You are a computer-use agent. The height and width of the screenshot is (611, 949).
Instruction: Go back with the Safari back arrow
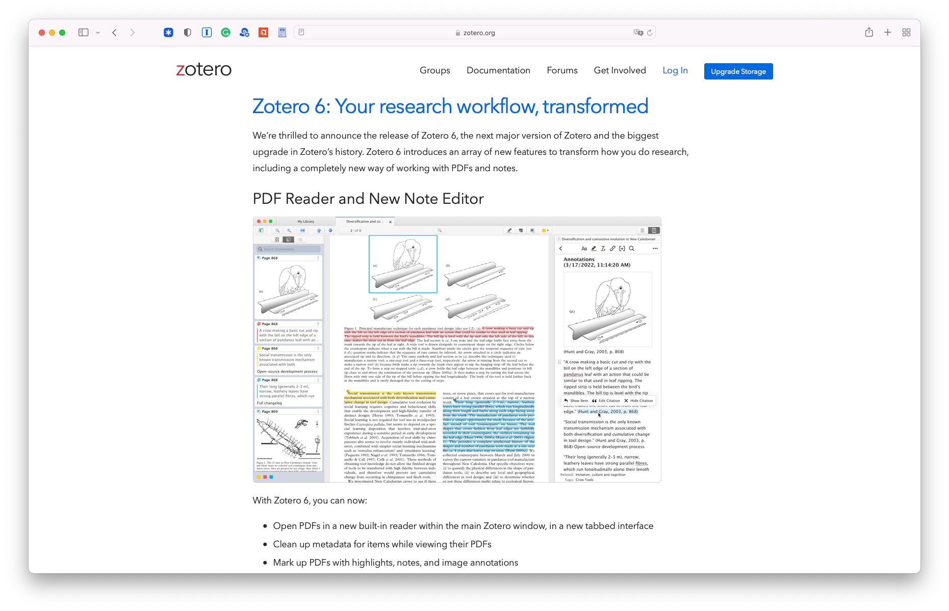[x=115, y=33]
